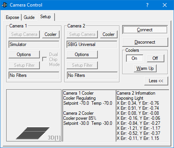This screenshot has height=148, width=174.
Task: Select the Setup tab
Action: pyautogui.click(x=46, y=17)
